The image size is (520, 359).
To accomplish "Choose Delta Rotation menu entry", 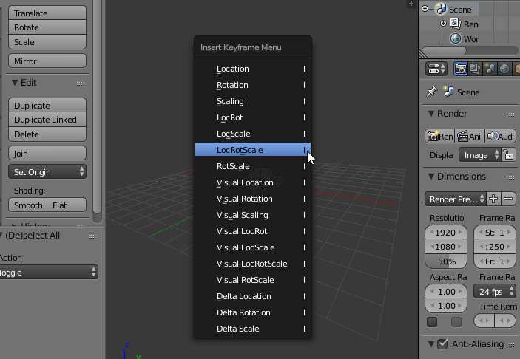I will tap(253, 312).
